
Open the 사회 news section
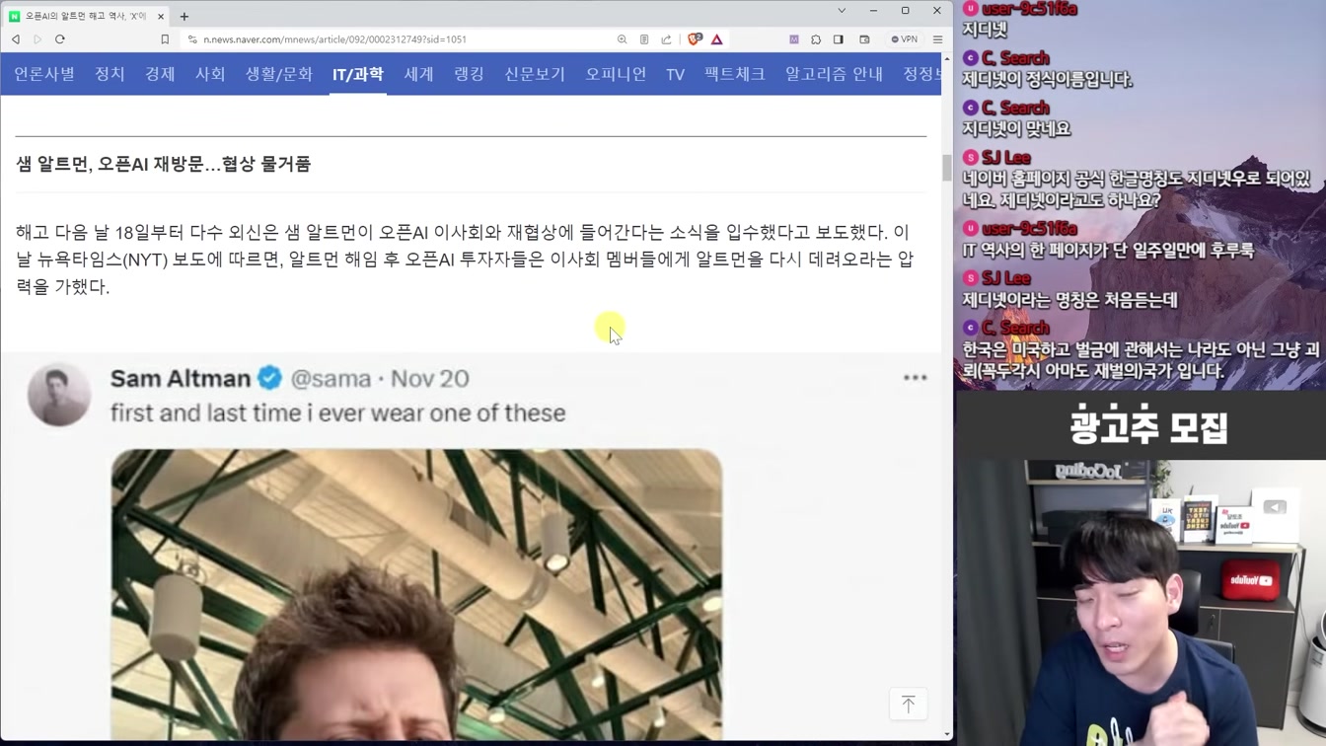(x=210, y=74)
